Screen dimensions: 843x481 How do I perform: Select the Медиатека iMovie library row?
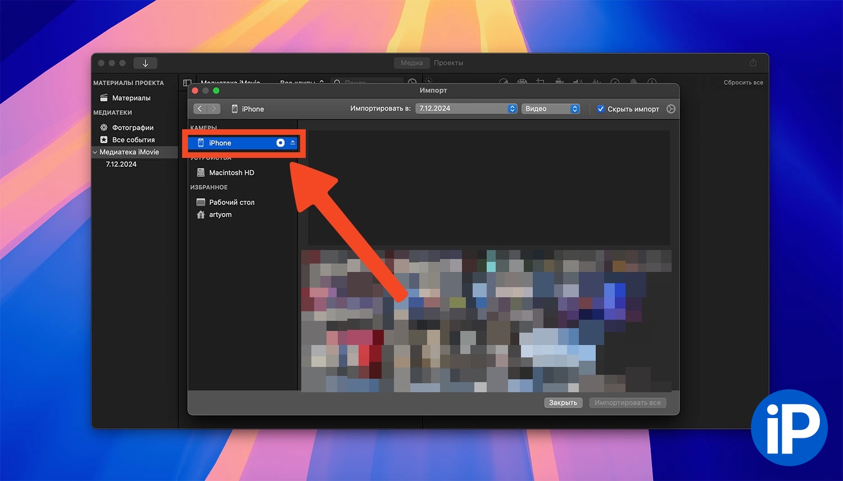(x=135, y=152)
